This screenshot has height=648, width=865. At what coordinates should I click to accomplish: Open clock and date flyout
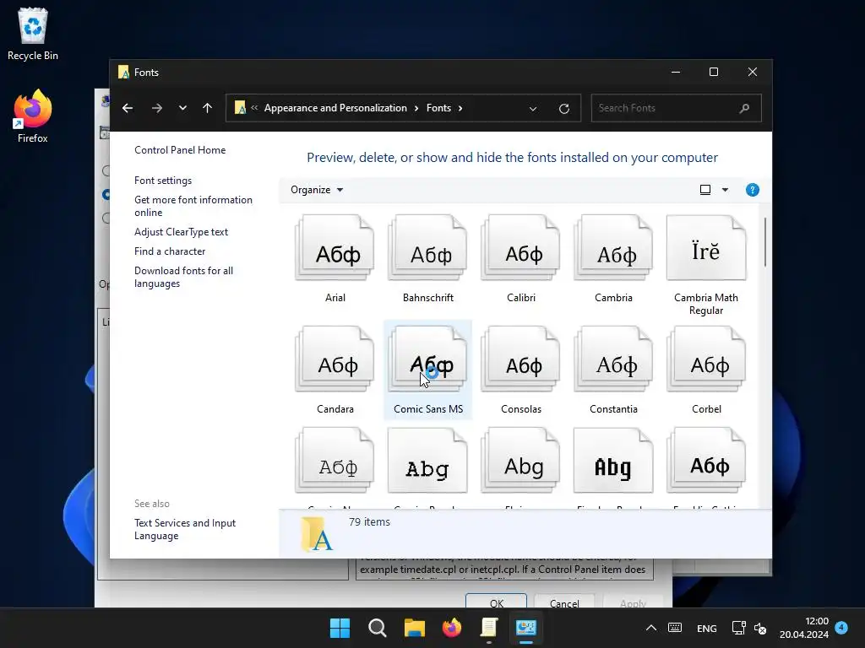point(804,628)
